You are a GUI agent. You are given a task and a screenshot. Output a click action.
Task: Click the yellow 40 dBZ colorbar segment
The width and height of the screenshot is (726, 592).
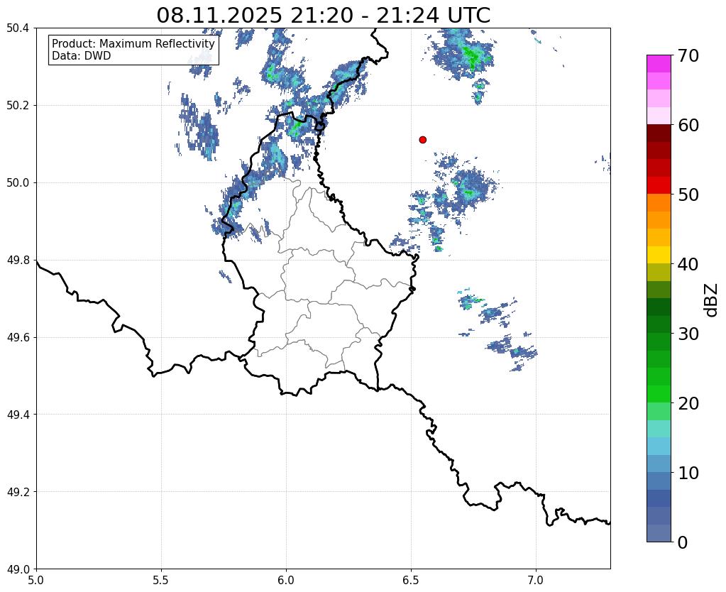[x=659, y=255]
